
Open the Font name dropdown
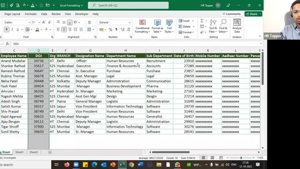(x=29, y=23)
